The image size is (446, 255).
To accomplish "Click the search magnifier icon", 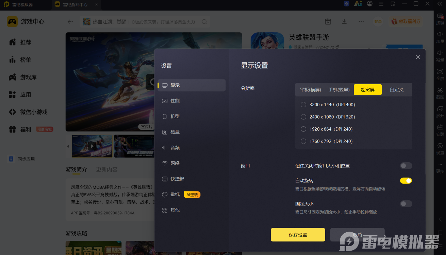I will click(204, 22).
